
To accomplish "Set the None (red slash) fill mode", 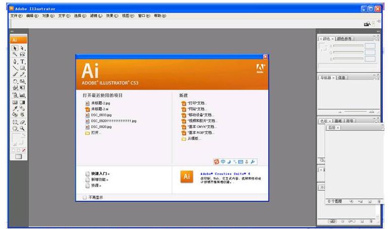I will click(x=24, y=150).
